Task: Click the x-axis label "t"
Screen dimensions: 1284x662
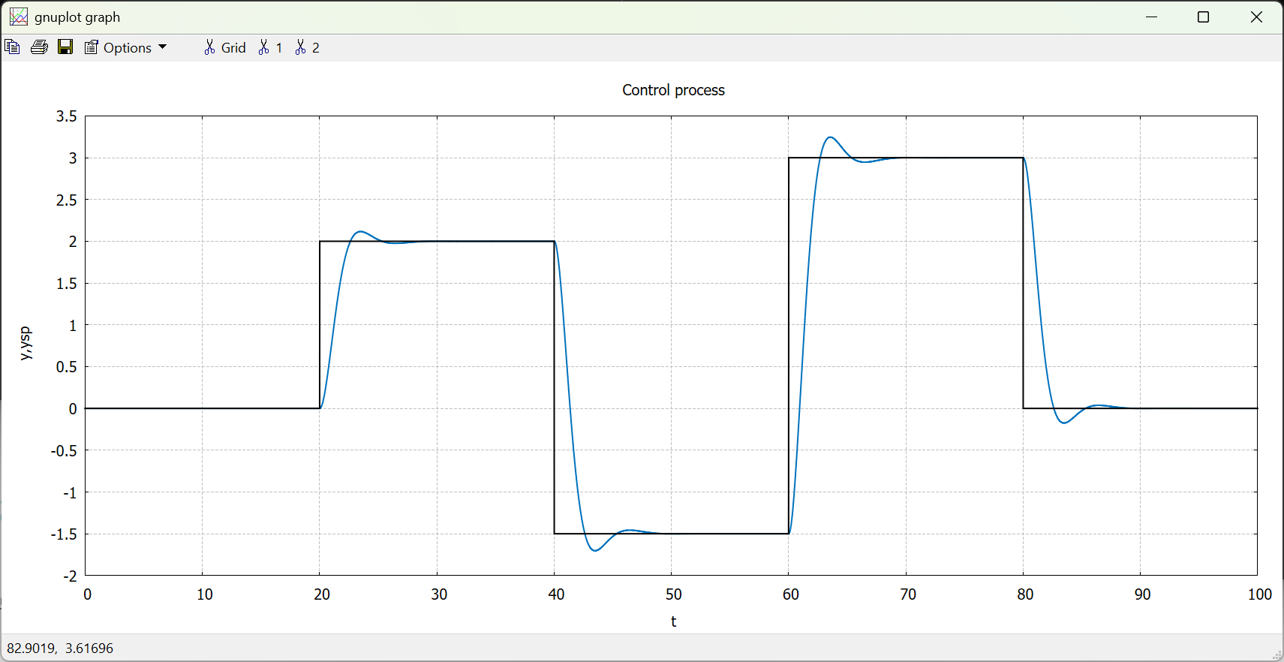Action: coord(673,621)
